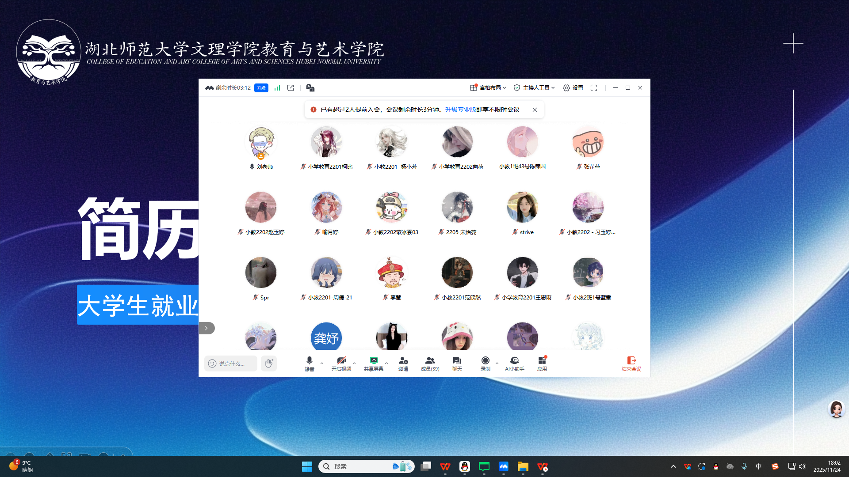Click the raise hand icon
The height and width of the screenshot is (477, 849).
(269, 363)
